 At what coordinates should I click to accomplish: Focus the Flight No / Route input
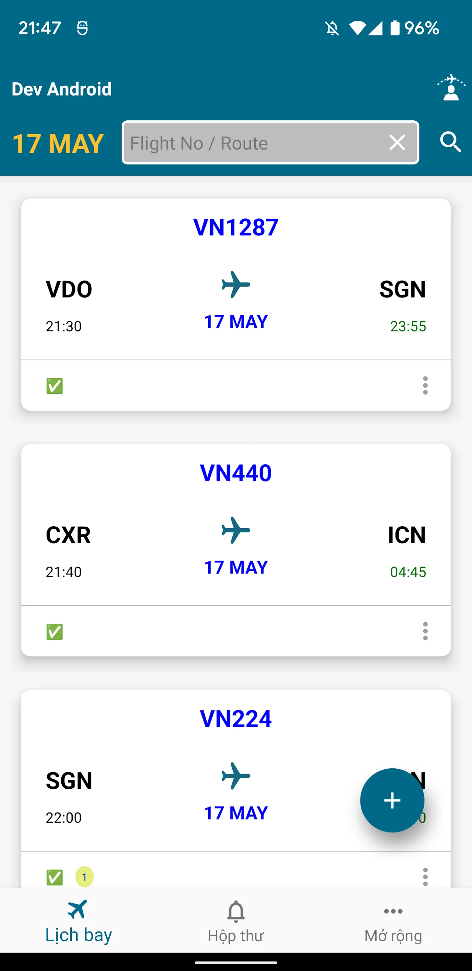[256, 143]
